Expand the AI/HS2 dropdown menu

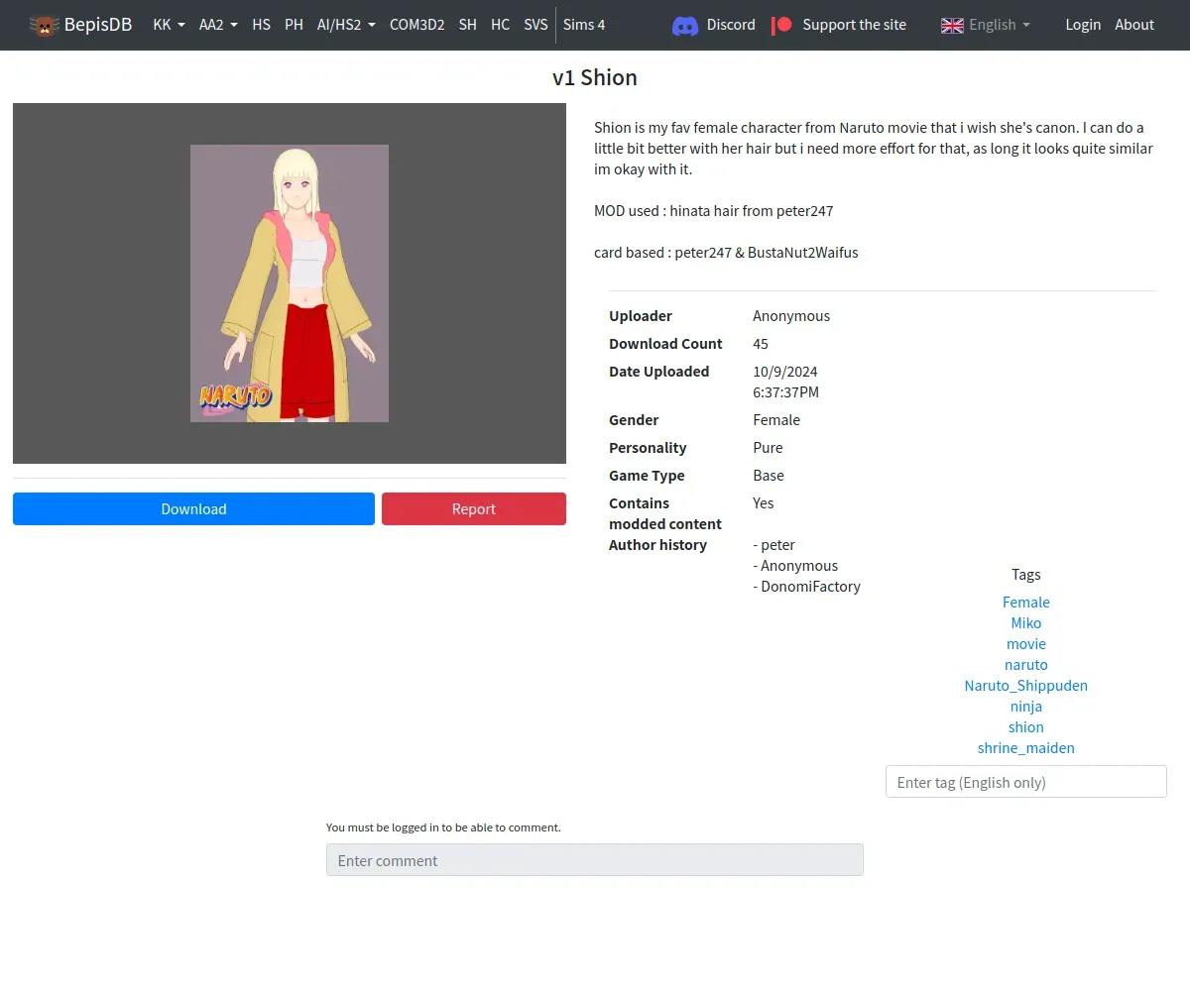coord(346,25)
